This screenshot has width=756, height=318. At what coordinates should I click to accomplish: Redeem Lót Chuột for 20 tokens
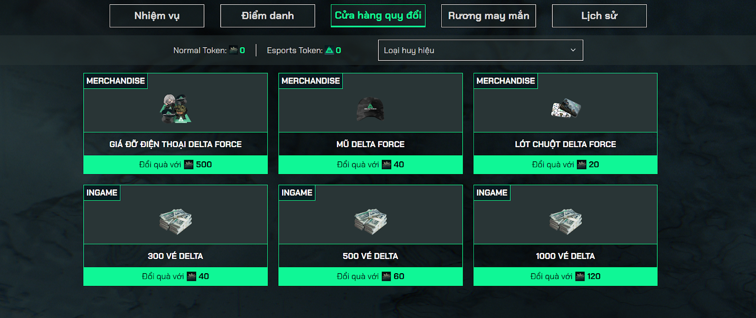pos(566,165)
